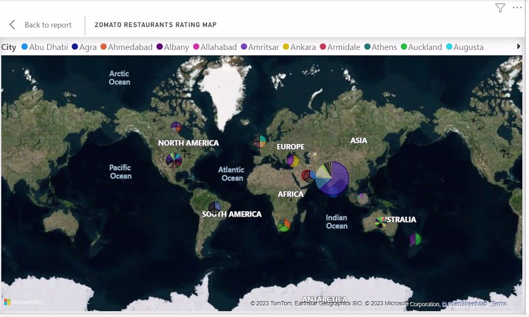Click the Indian Ocean map label
529x317 pixels.
pos(337,222)
